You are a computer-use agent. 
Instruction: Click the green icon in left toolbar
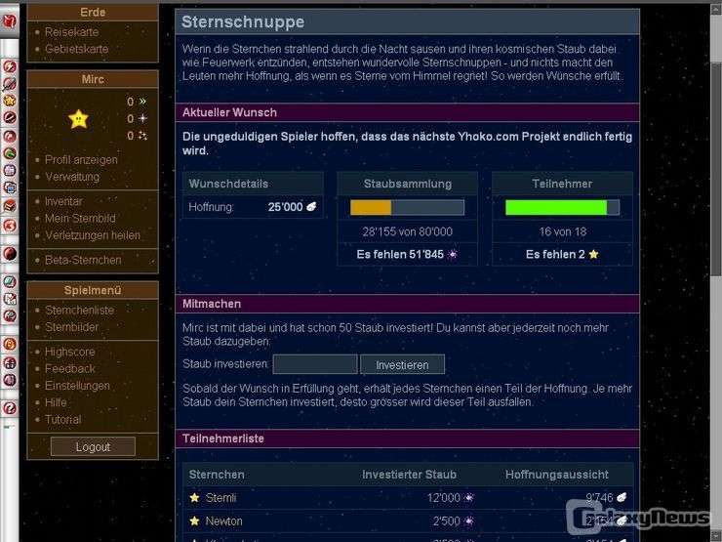pos(10,153)
